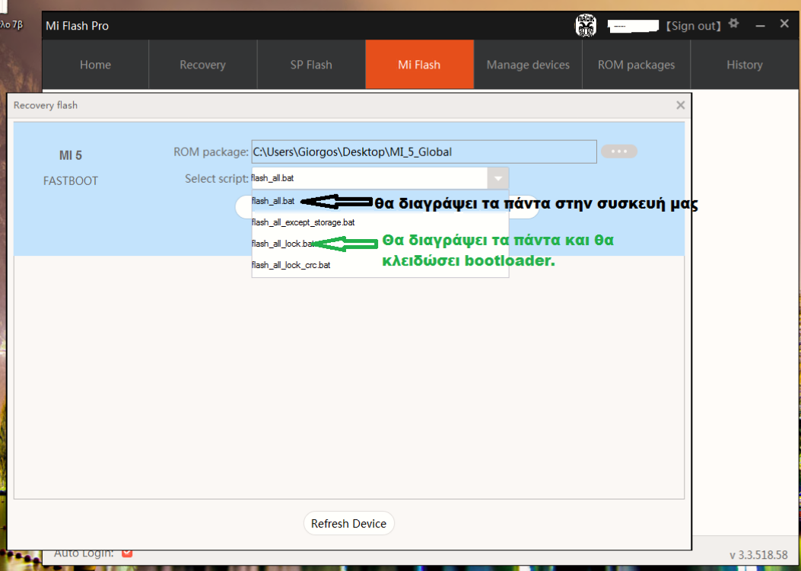Switch to the Home tab

tap(95, 65)
